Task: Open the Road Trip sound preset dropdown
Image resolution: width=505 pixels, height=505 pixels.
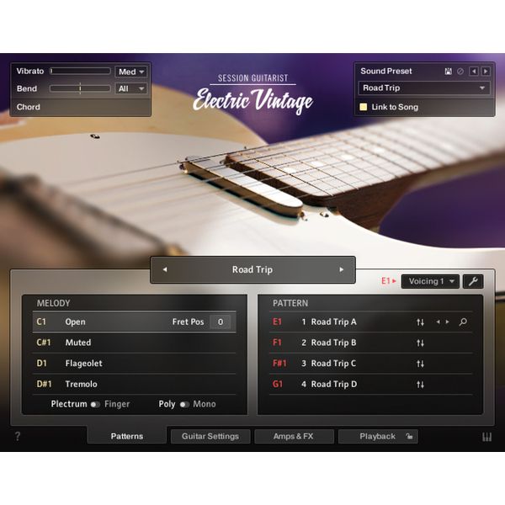Action: [x=424, y=88]
